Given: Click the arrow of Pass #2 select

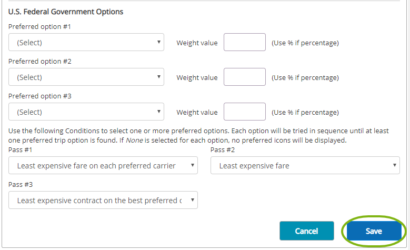Looking at the screenshot, I should (x=395, y=165).
